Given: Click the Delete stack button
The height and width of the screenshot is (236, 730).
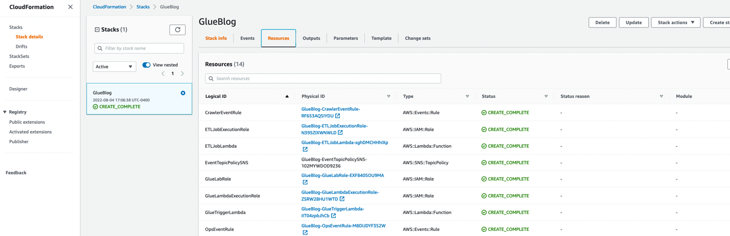Looking at the screenshot, I should pyautogui.click(x=602, y=22).
